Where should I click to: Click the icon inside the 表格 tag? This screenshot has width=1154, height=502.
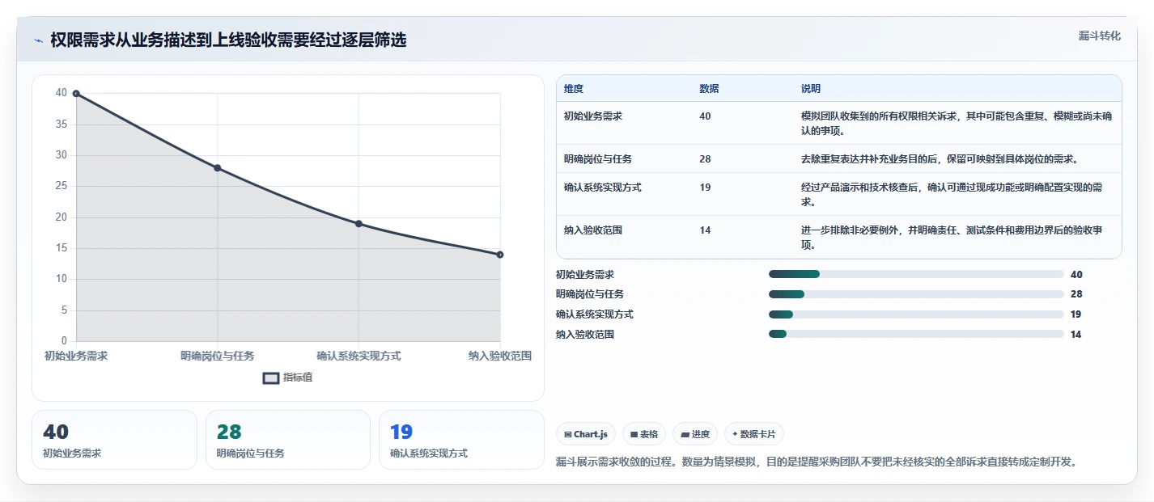coord(634,434)
